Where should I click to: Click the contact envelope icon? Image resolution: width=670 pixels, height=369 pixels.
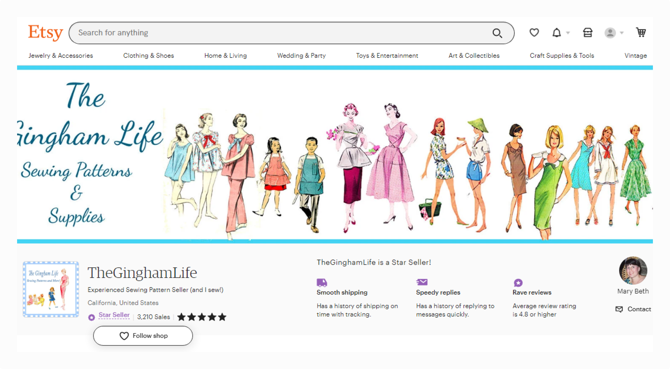coord(619,309)
